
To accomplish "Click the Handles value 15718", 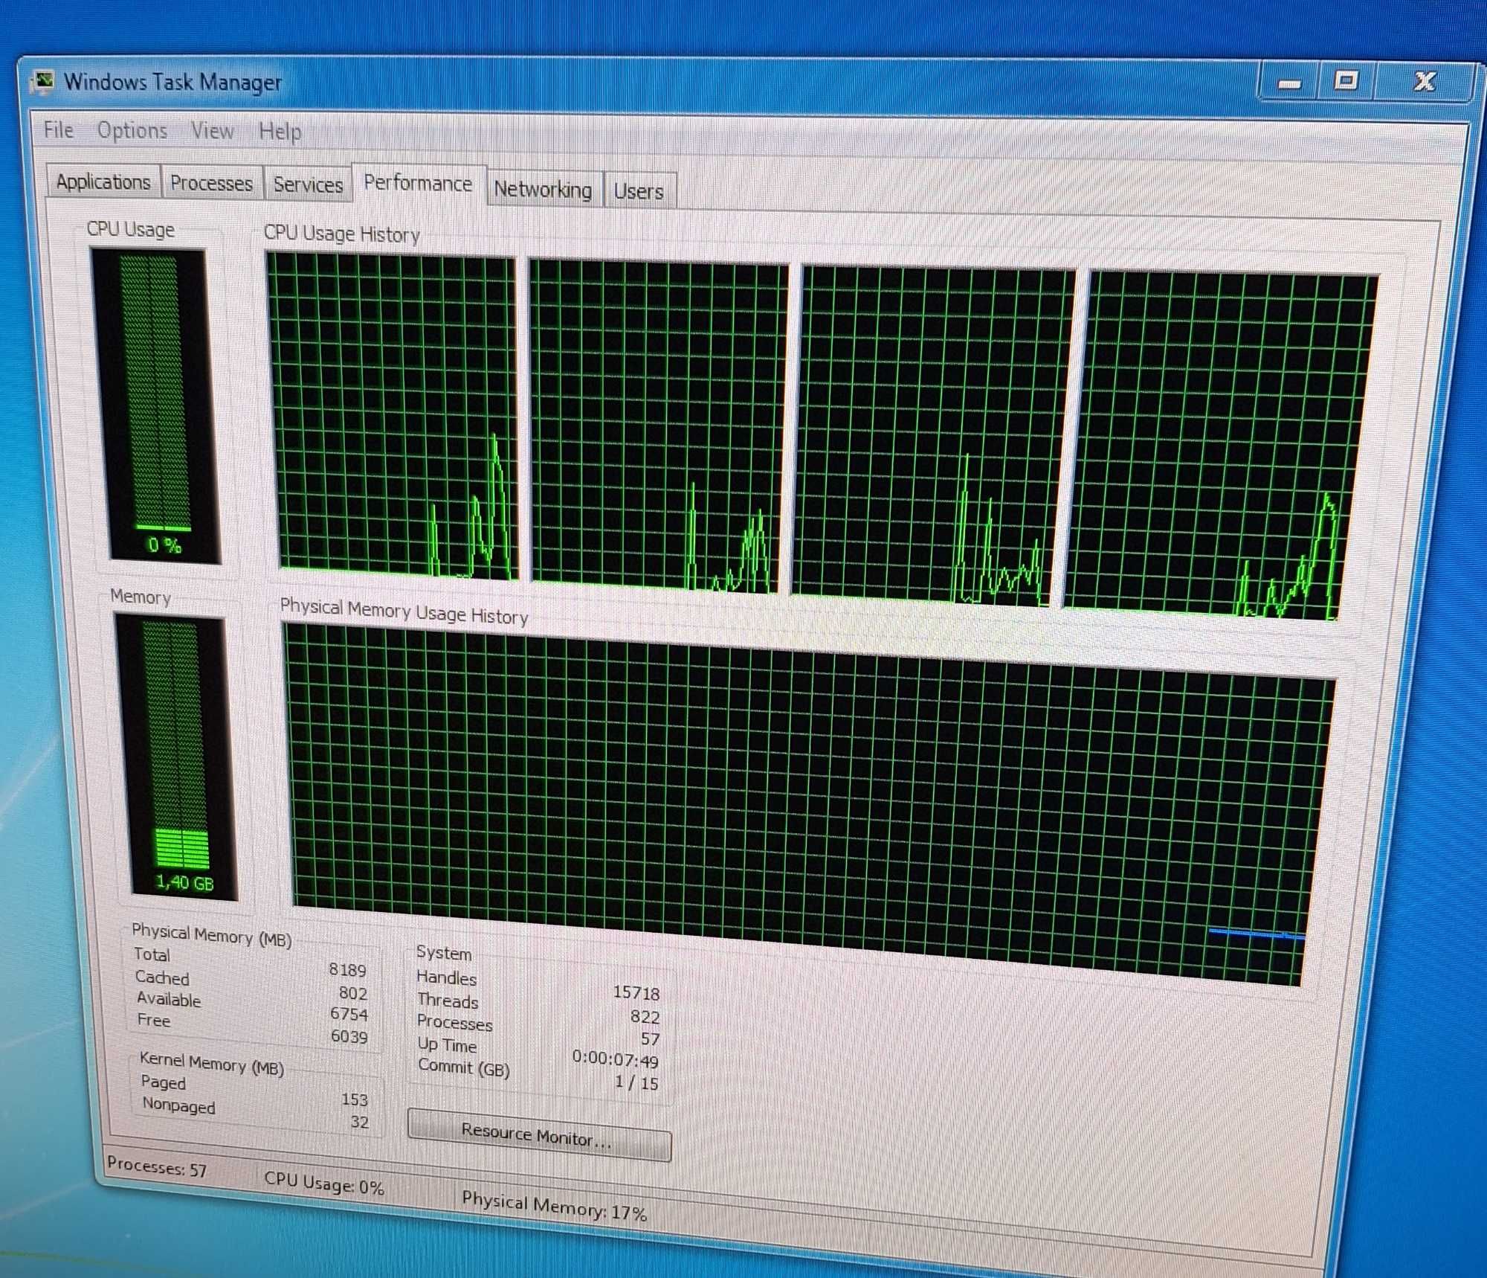I will (636, 993).
